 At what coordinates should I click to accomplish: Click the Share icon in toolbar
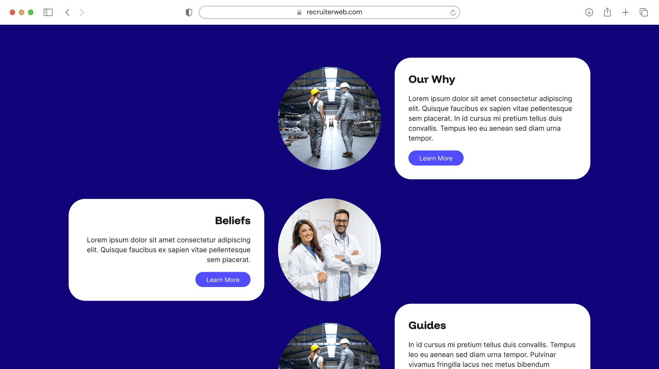click(x=607, y=12)
